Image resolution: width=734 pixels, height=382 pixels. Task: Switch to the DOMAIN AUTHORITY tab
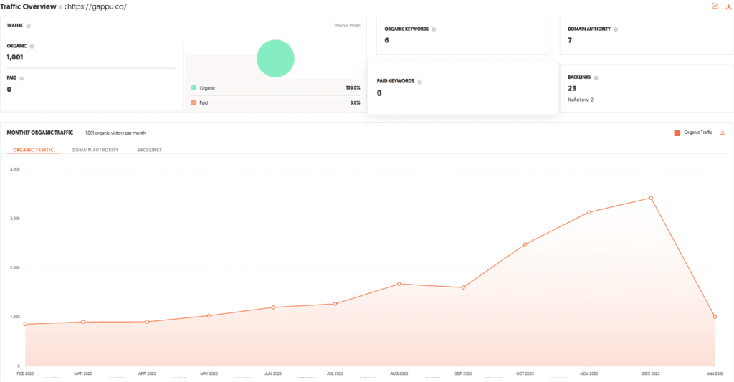click(95, 150)
